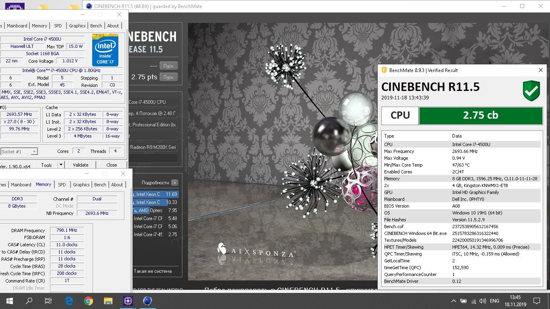This screenshot has height=309, width=550.
Task: Launch Microsoft Edge from taskbar
Action: point(69,301)
